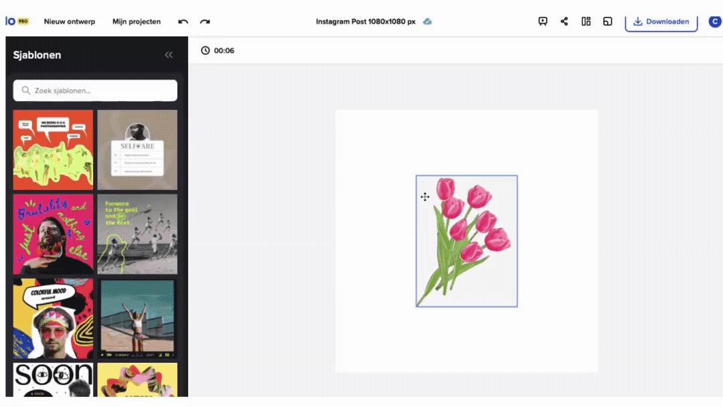Open Mijn projecten
This screenshot has height=407, width=723.
click(137, 21)
